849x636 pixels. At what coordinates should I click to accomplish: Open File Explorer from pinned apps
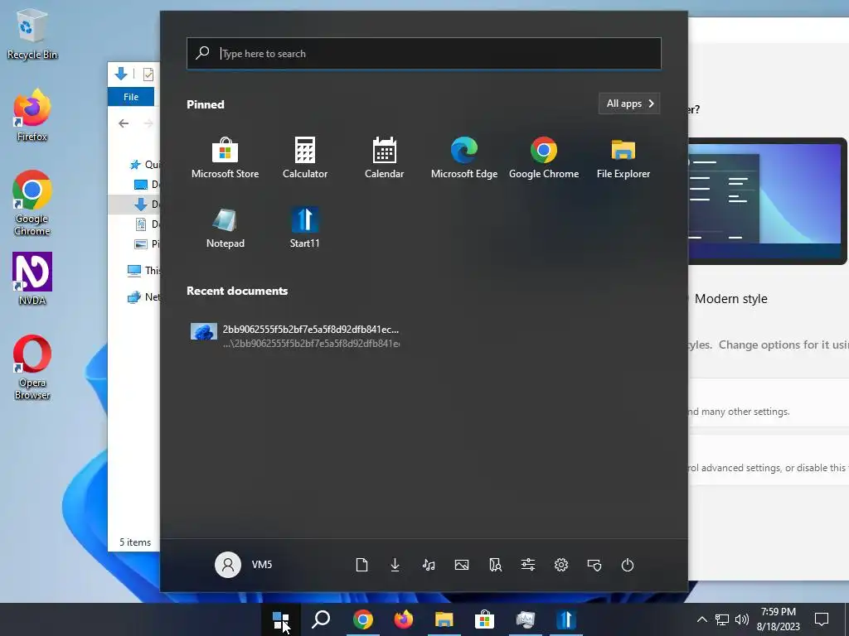[623, 157]
